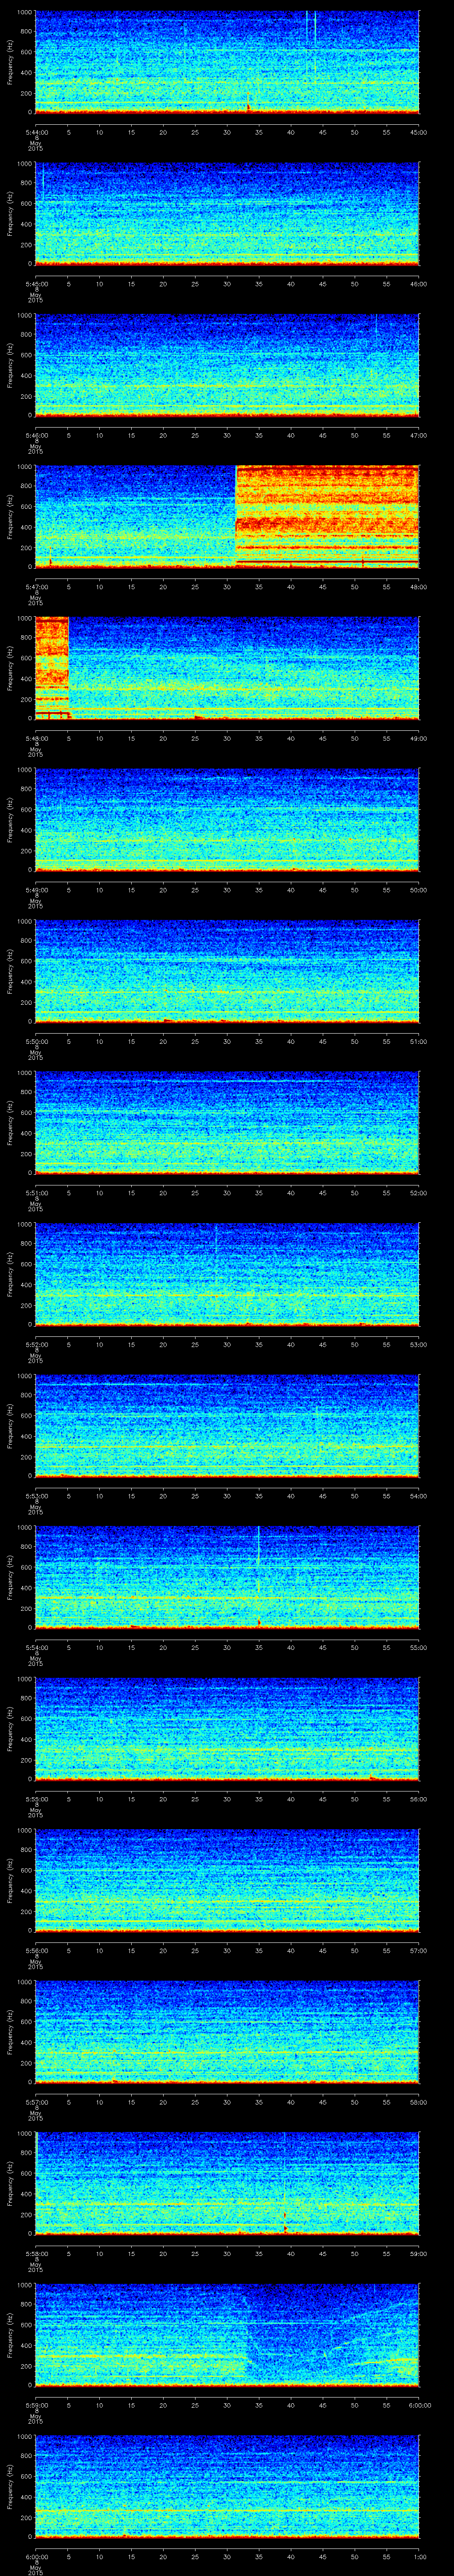Click the '54:00' end time label
The width and height of the screenshot is (454, 2576).
(419, 1495)
